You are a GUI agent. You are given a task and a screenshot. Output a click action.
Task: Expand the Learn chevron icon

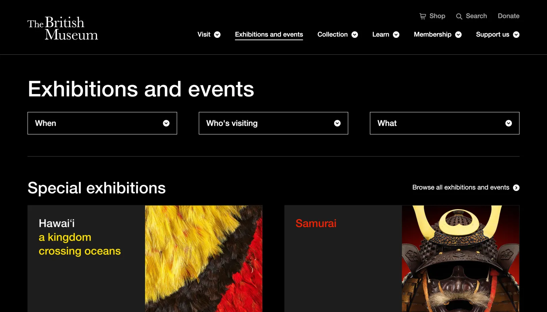(396, 34)
